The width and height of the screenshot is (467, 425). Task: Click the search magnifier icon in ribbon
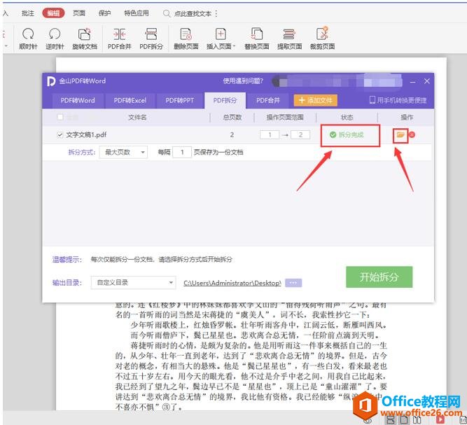point(167,13)
